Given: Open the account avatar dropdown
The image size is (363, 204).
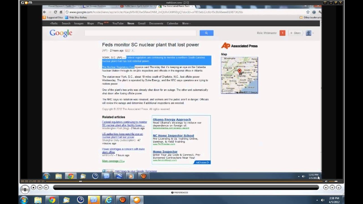Looking at the screenshot, I should (x=310, y=33).
